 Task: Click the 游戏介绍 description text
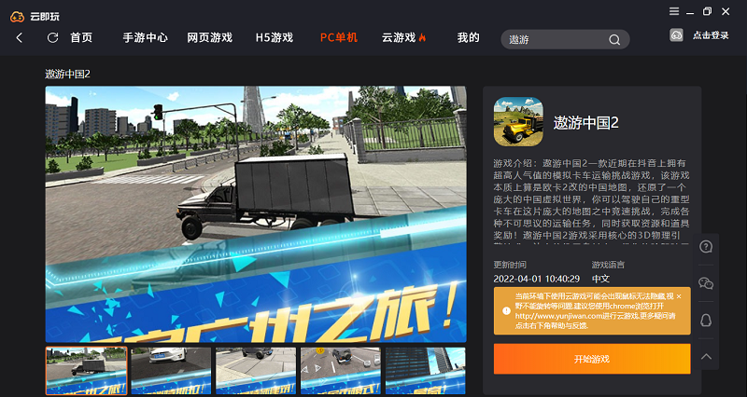point(592,201)
